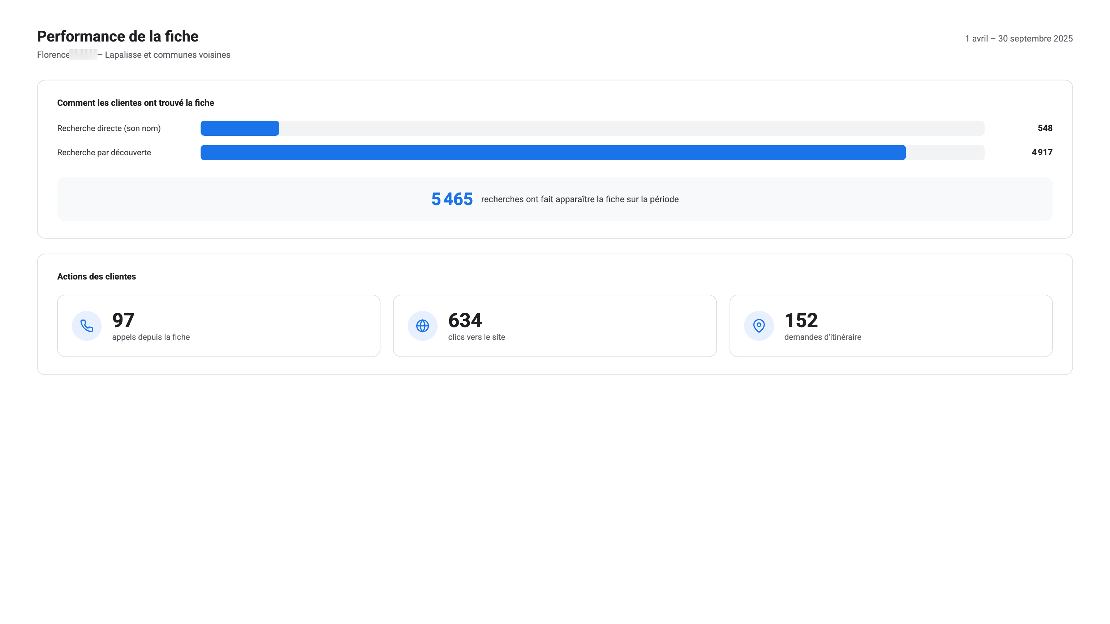Click the Actions des clientes heading
Screen dimensions: 1110x624
[96, 277]
